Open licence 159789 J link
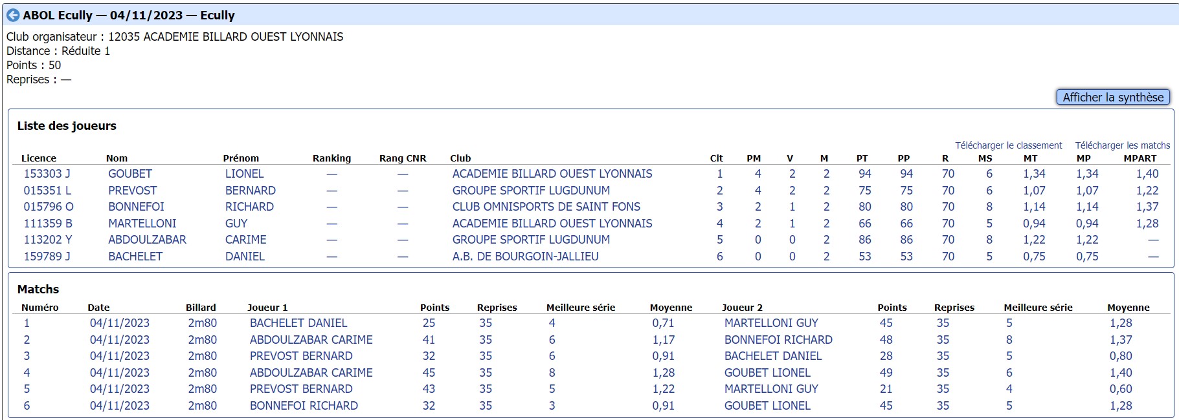The width and height of the screenshot is (1179, 420). click(x=47, y=257)
